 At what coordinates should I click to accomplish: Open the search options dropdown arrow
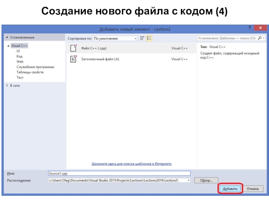pyautogui.click(x=264, y=38)
